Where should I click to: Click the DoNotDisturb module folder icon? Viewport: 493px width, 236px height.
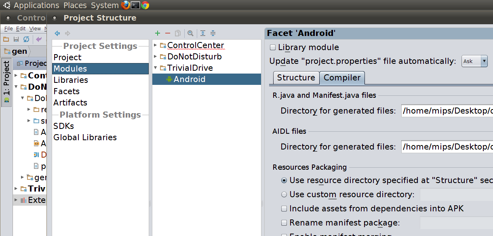point(163,57)
